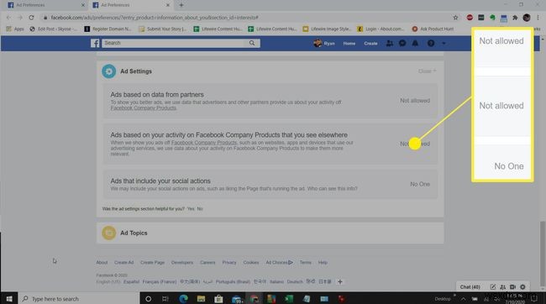Open Chrome profile avatar

click(527, 18)
